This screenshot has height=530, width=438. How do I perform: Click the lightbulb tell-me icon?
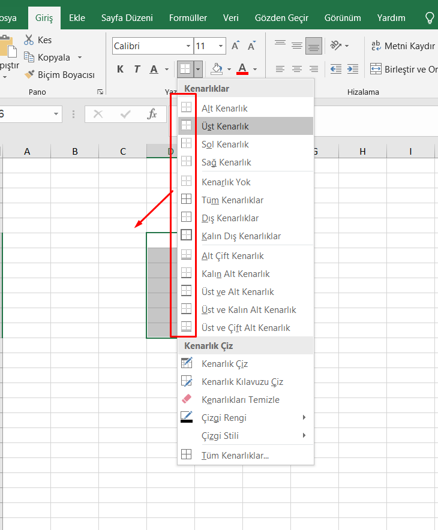pyautogui.click(x=430, y=18)
